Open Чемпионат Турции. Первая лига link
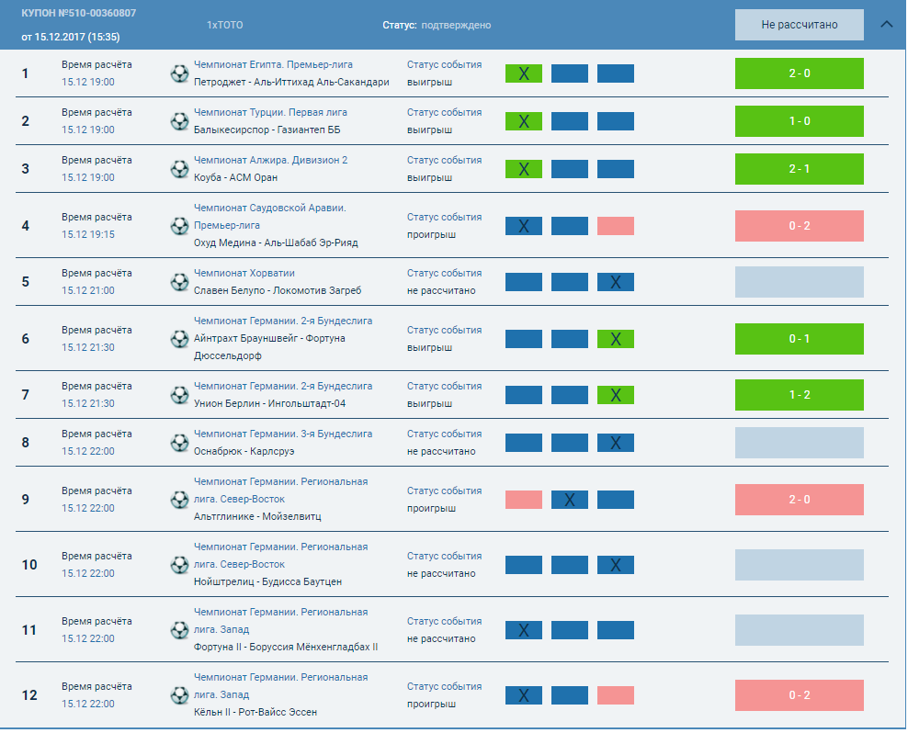Image resolution: width=908 pixels, height=733 pixels. [x=270, y=112]
